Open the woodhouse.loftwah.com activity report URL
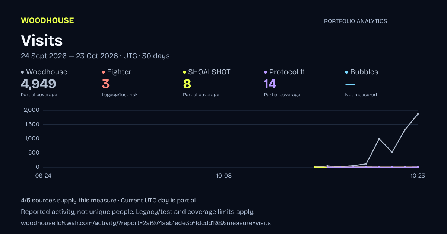447x234 pixels. tap(146, 223)
